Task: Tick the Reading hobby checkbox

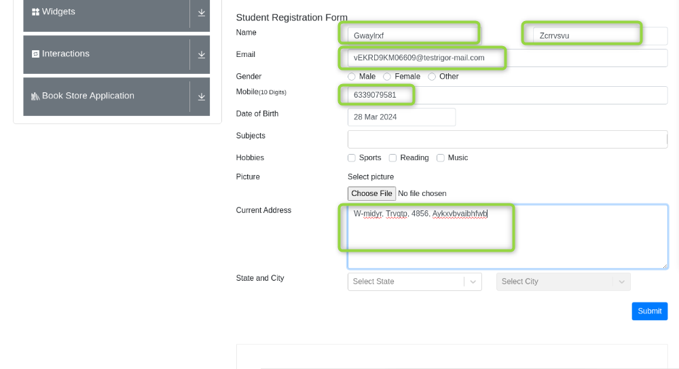Action: (x=393, y=158)
